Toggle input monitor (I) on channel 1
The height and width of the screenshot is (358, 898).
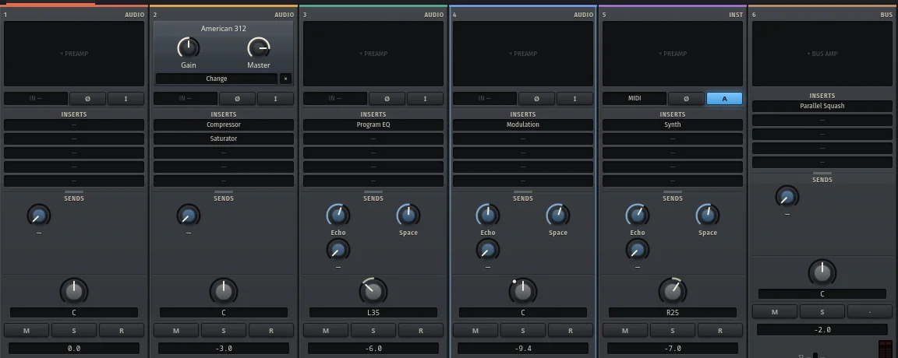(x=126, y=98)
